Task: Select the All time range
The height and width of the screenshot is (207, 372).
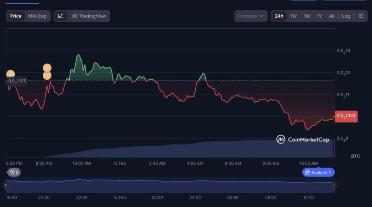Action: (332, 16)
